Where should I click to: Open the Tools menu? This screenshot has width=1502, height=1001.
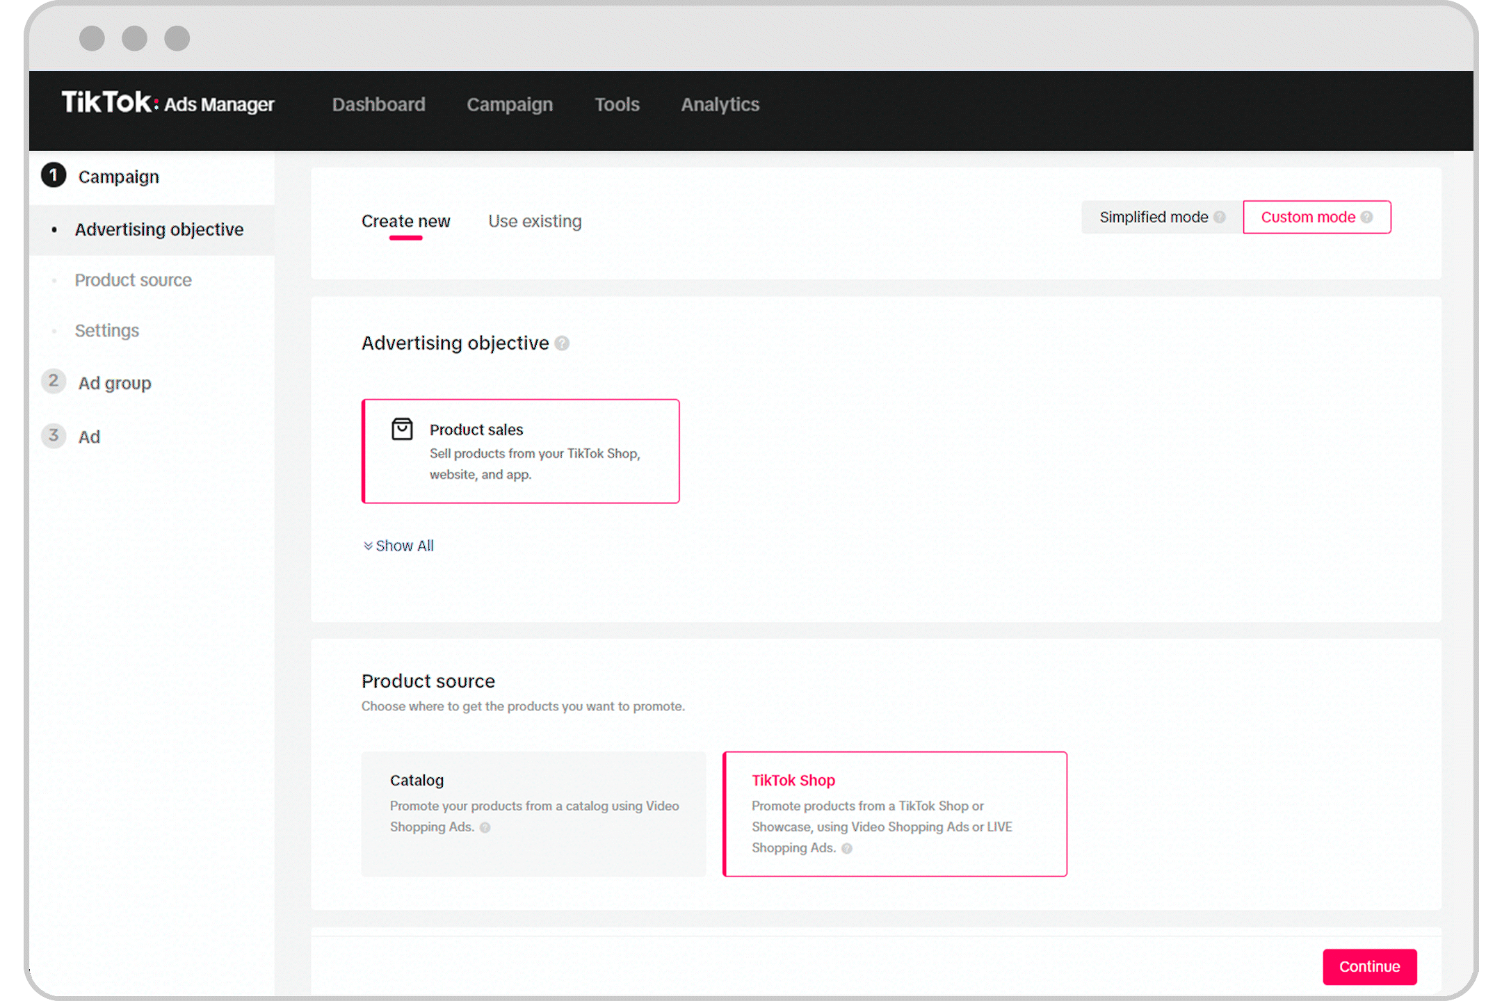click(x=617, y=104)
